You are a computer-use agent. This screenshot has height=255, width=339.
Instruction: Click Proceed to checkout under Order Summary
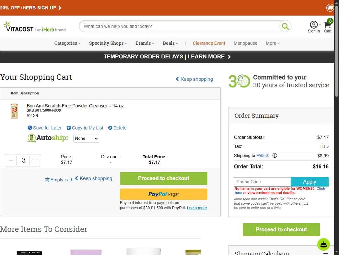[x=281, y=230]
